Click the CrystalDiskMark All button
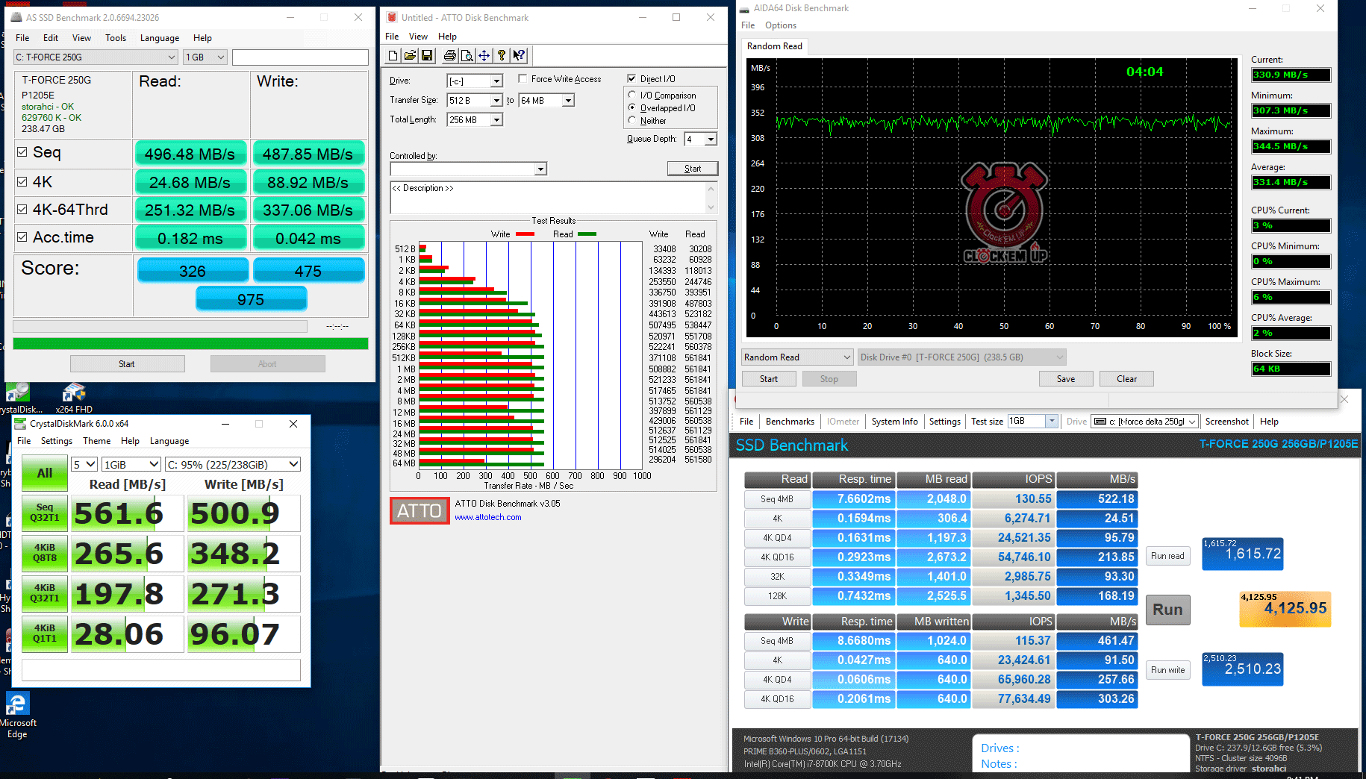This screenshot has height=779, width=1366. (45, 473)
